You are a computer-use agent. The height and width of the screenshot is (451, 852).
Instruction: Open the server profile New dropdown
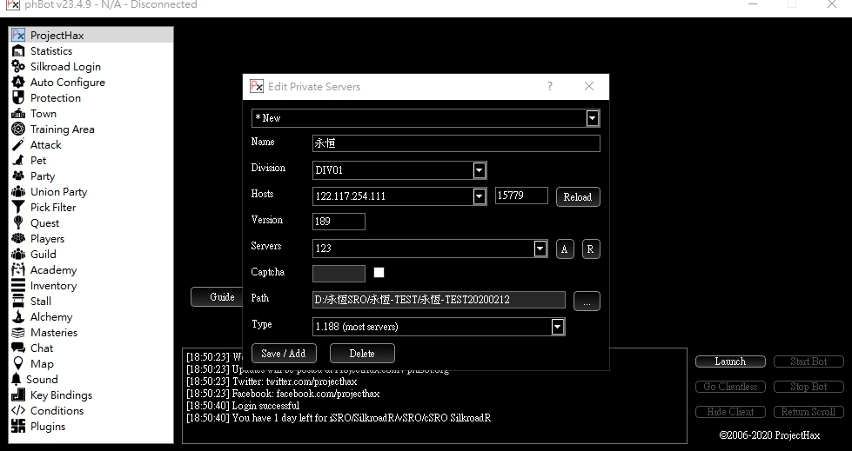(592, 118)
